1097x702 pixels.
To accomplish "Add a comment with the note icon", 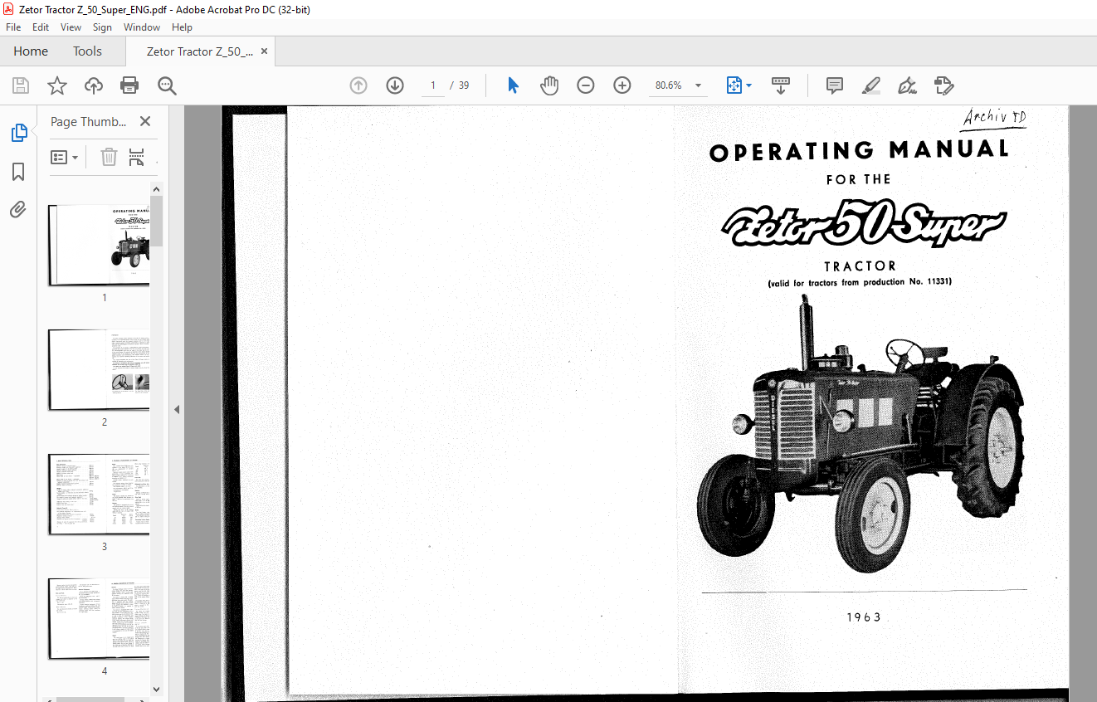I will [835, 85].
